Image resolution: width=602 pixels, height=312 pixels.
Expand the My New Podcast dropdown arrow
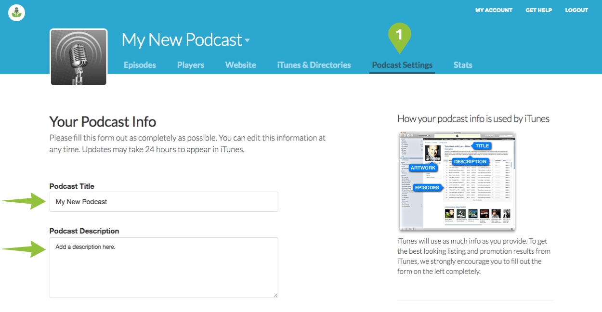click(x=248, y=40)
